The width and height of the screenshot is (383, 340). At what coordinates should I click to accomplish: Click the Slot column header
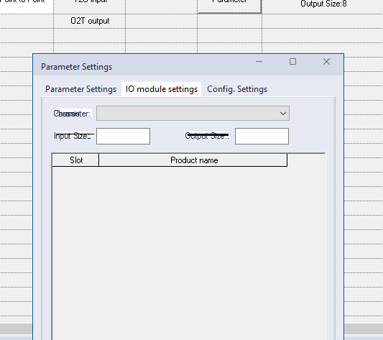[75, 160]
